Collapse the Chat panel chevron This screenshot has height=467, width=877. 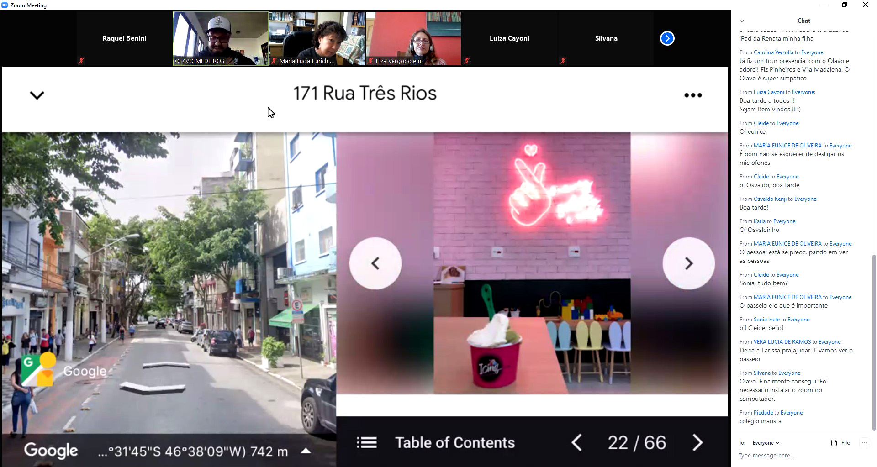pos(742,21)
